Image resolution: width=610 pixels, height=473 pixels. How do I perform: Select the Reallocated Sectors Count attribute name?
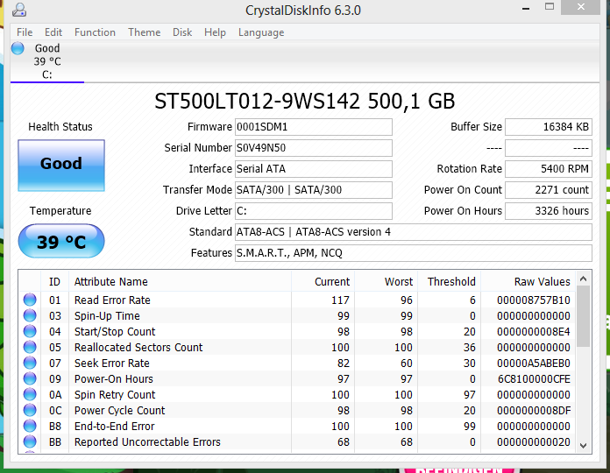[x=138, y=348]
